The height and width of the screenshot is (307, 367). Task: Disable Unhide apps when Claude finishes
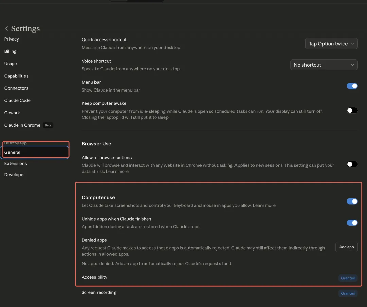pos(352,223)
